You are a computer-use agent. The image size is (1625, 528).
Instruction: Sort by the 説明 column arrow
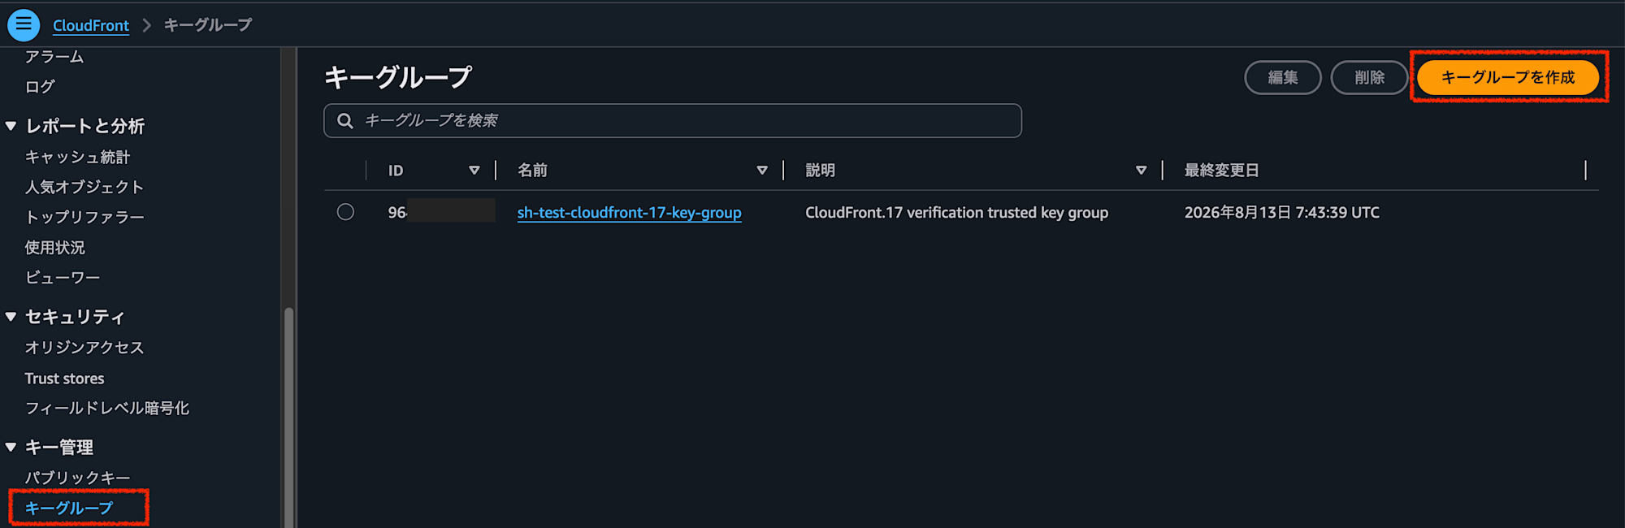pyautogui.click(x=1142, y=171)
